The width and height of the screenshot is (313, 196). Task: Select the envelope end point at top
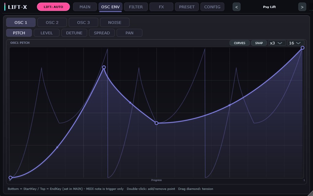(303, 48)
